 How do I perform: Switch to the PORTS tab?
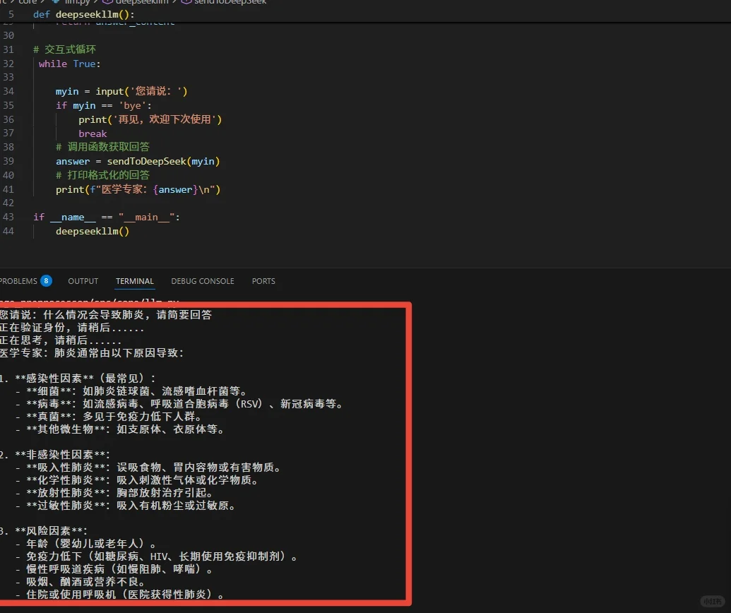pyautogui.click(x=263, y=281)
